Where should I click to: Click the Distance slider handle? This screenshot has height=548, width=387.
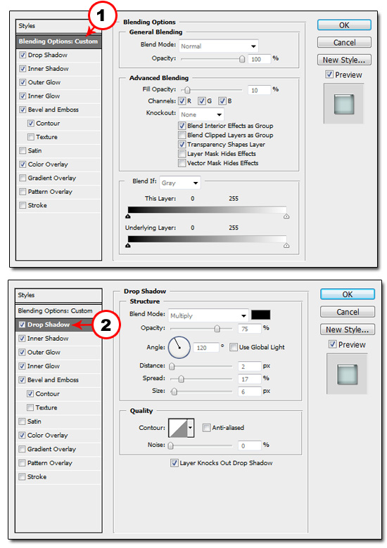pyautogui.click(x=172, y=366)
